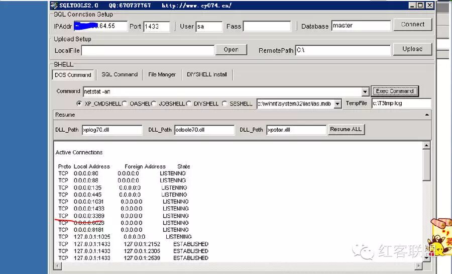452x274 pixels.
Task: Click the LocalFile input field
Action: 148,50
